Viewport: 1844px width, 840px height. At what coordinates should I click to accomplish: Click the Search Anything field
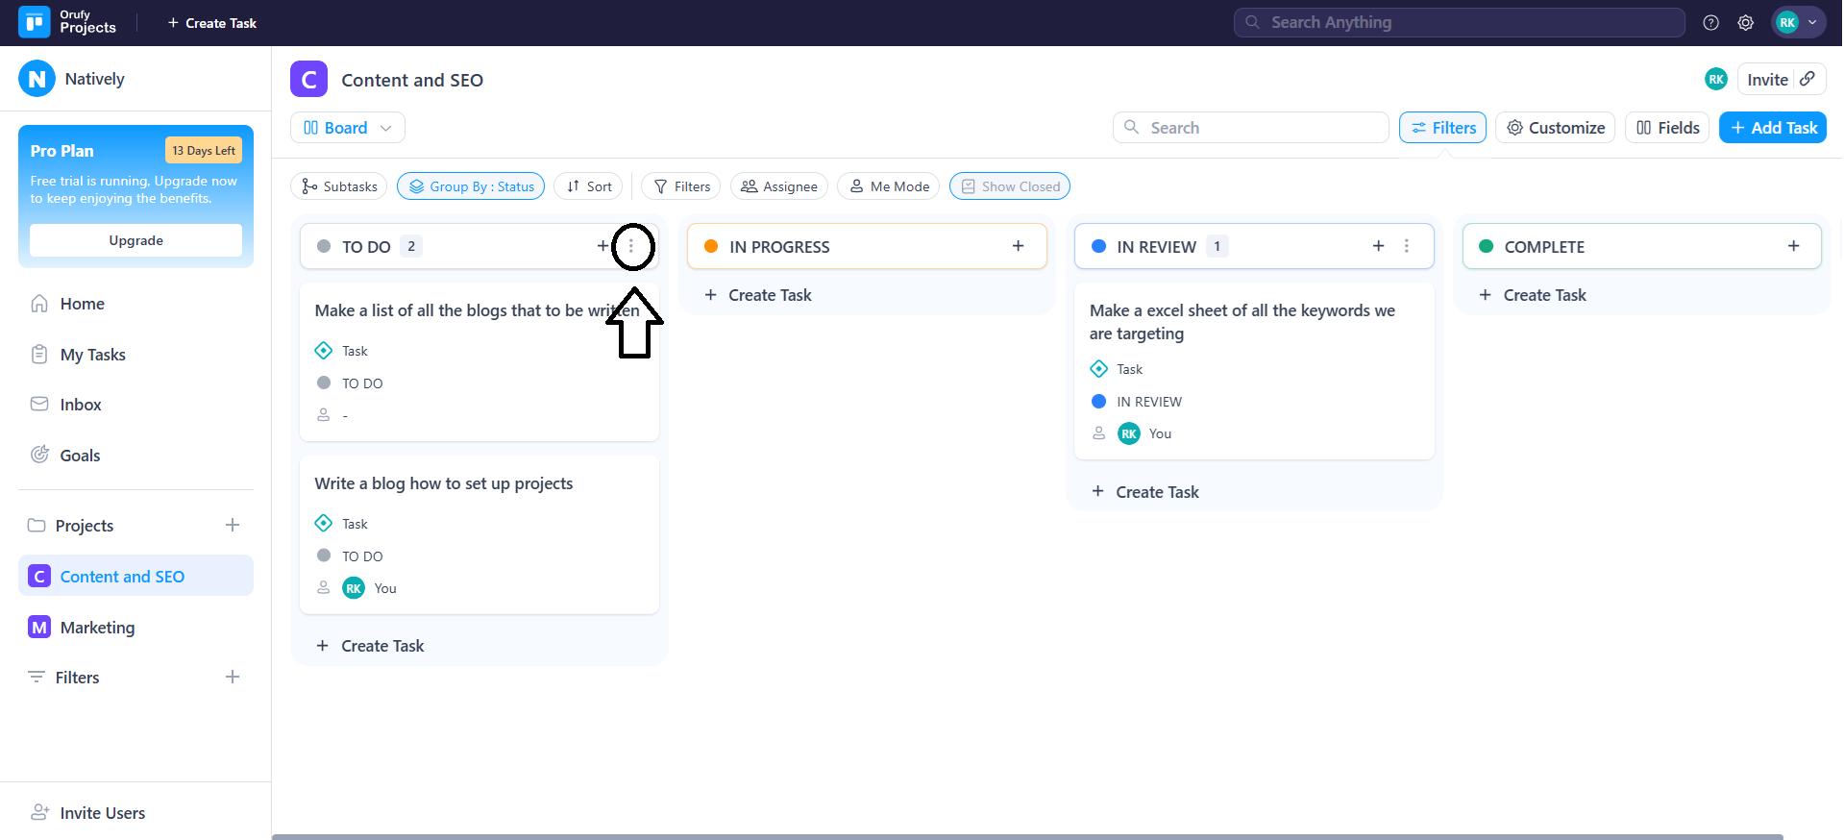[1459, 22]
